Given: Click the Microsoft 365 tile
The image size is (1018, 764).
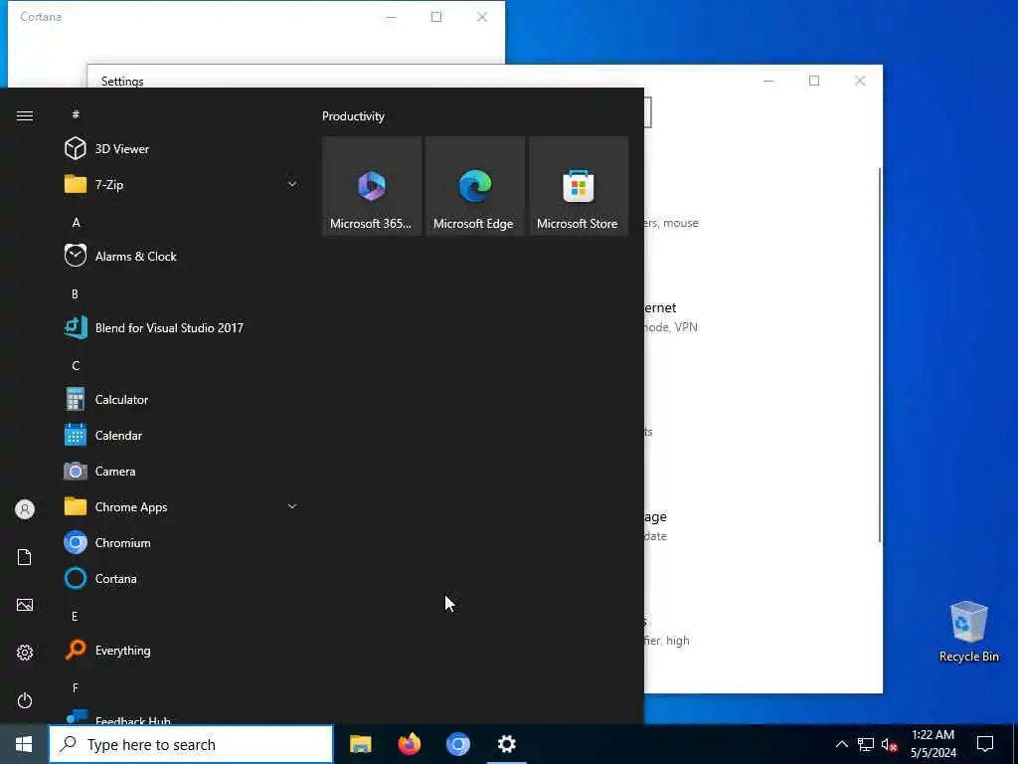Looking at the screenshot, I should [x=372, y=186].
